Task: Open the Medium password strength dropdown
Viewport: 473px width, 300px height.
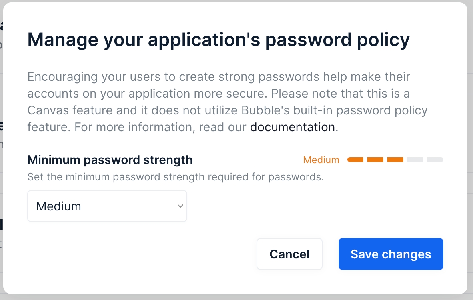Action: [x=107, y=206]
